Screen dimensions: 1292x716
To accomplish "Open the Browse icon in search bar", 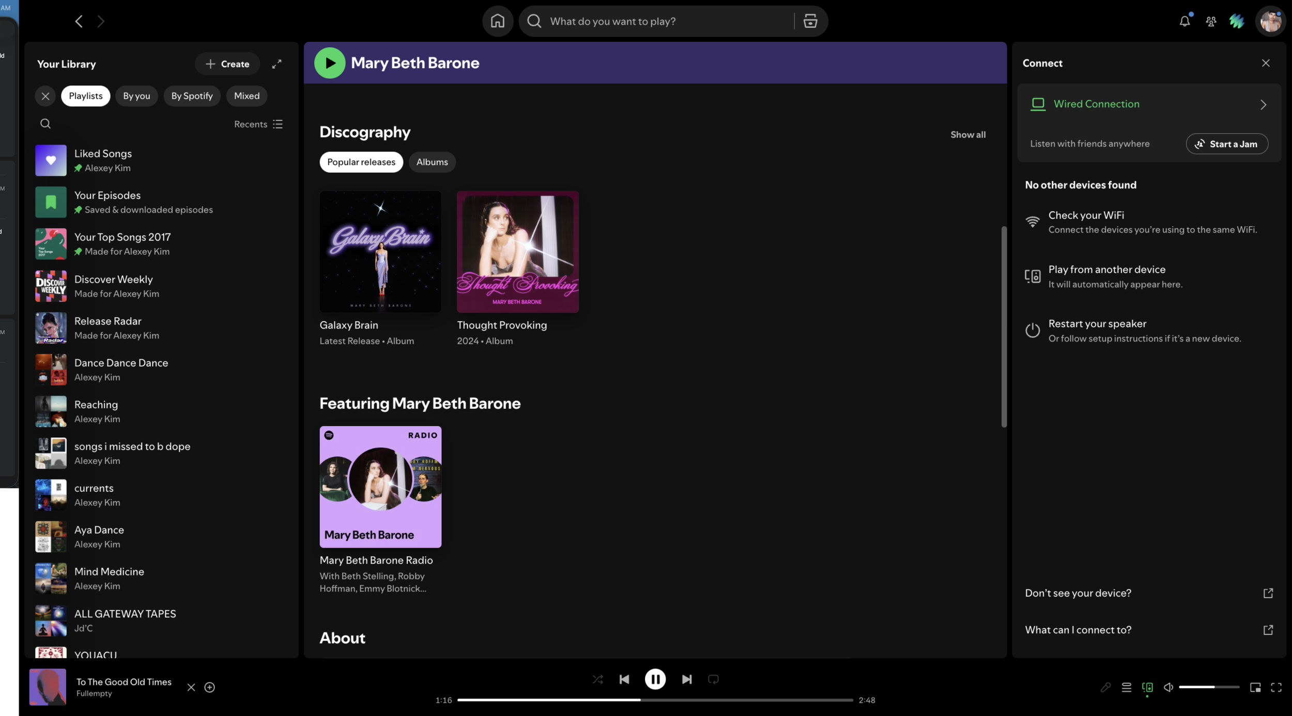I will 810,21.
